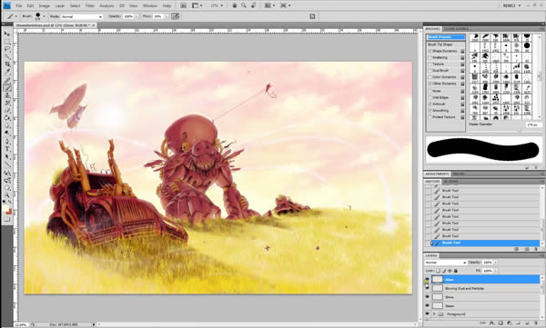Create new snapshot in History panel

(x=527, y=249)
